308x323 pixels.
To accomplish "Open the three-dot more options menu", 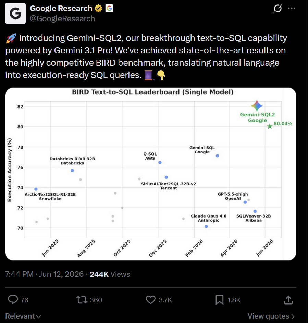I will 292,8.
